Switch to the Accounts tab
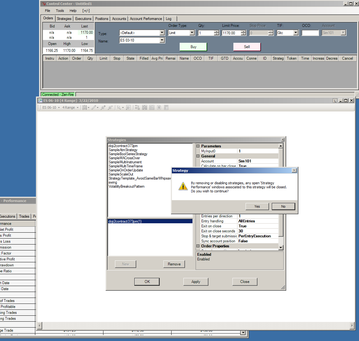Image resolution: width=359 pixels, height=341 pixels. [119, 19]
